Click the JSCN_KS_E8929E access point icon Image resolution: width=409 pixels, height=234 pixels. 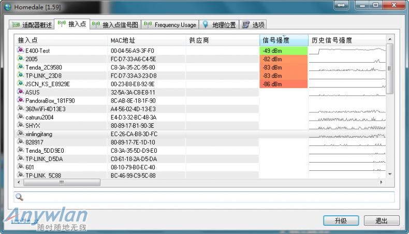[20, 83]
